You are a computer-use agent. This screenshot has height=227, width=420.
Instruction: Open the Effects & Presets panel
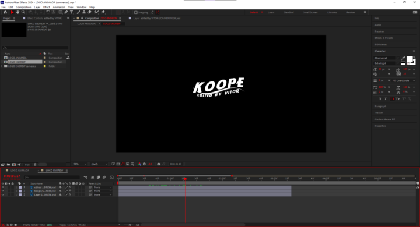[x=384, y=38]
